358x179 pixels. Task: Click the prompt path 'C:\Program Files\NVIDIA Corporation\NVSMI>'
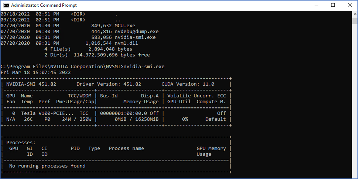[x=62, y=67]
